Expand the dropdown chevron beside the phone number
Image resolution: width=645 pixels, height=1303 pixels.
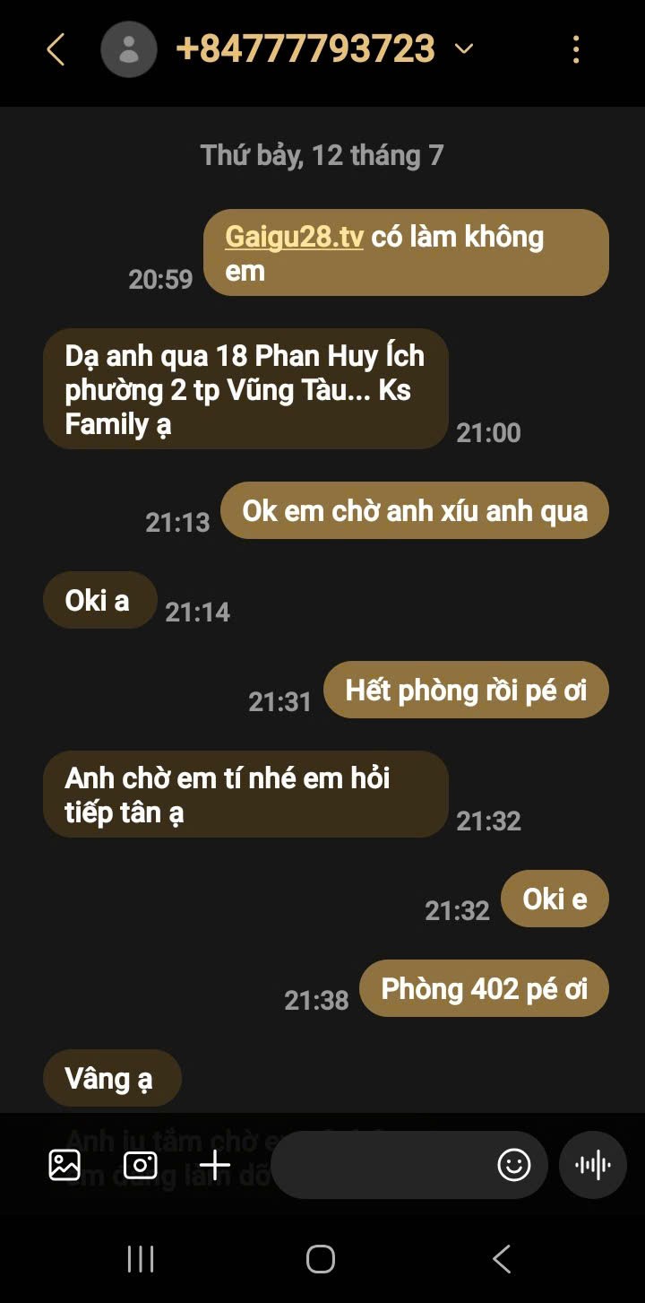click(463, 49)
